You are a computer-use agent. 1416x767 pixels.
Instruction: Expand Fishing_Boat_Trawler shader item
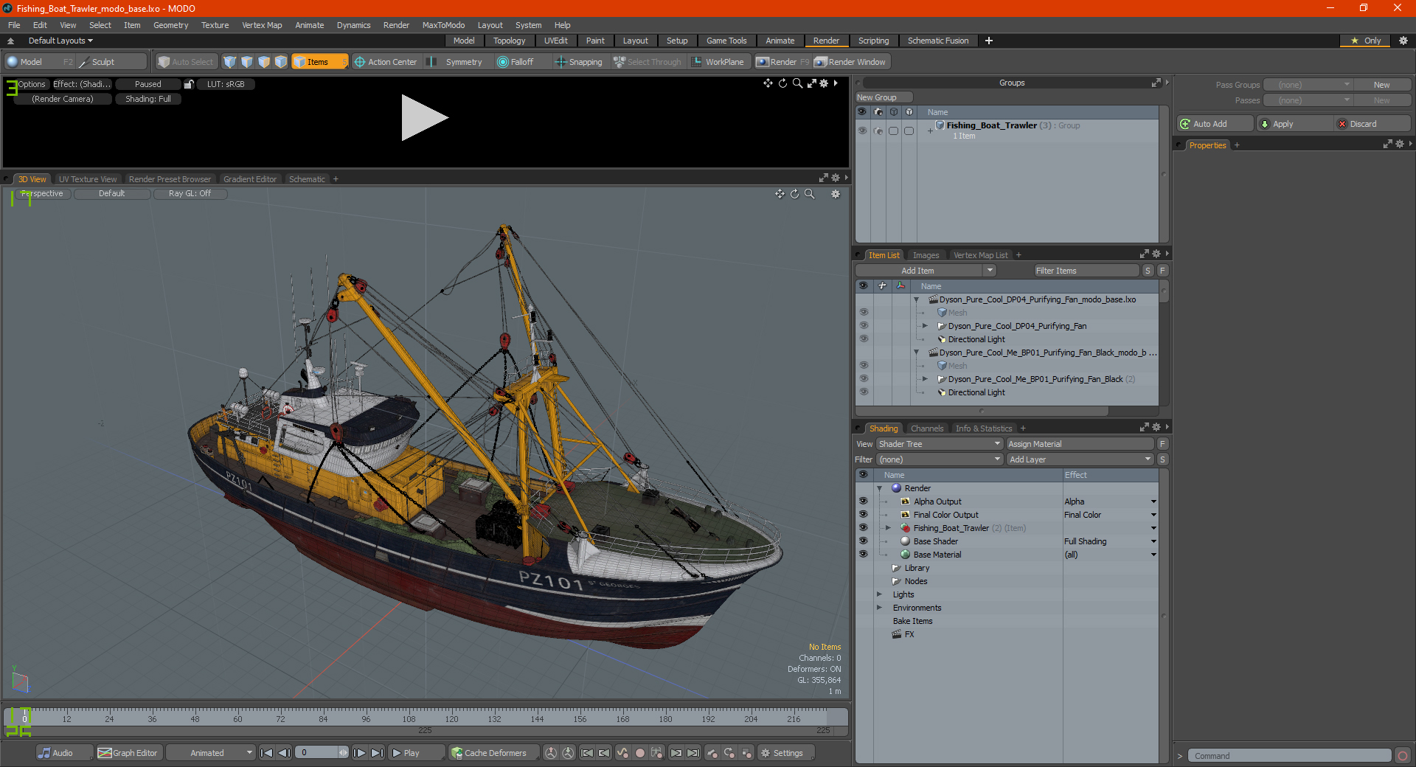tap(888, 528)
